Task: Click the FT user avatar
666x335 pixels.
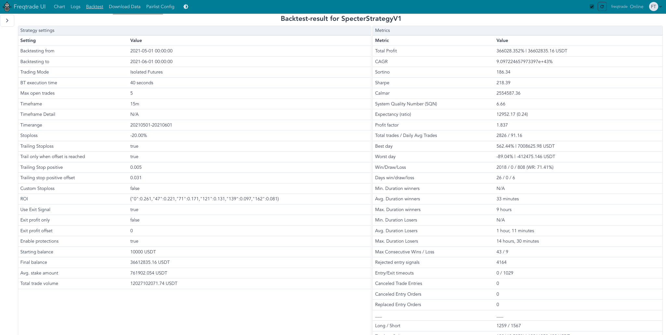Action: [653, 7]
